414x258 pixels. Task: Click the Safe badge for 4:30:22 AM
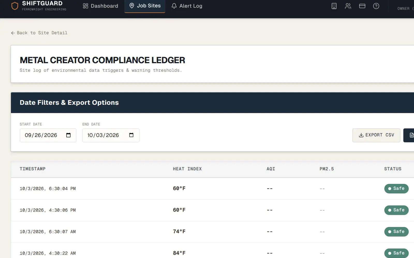pyautogui.click(x=396, y=253)
